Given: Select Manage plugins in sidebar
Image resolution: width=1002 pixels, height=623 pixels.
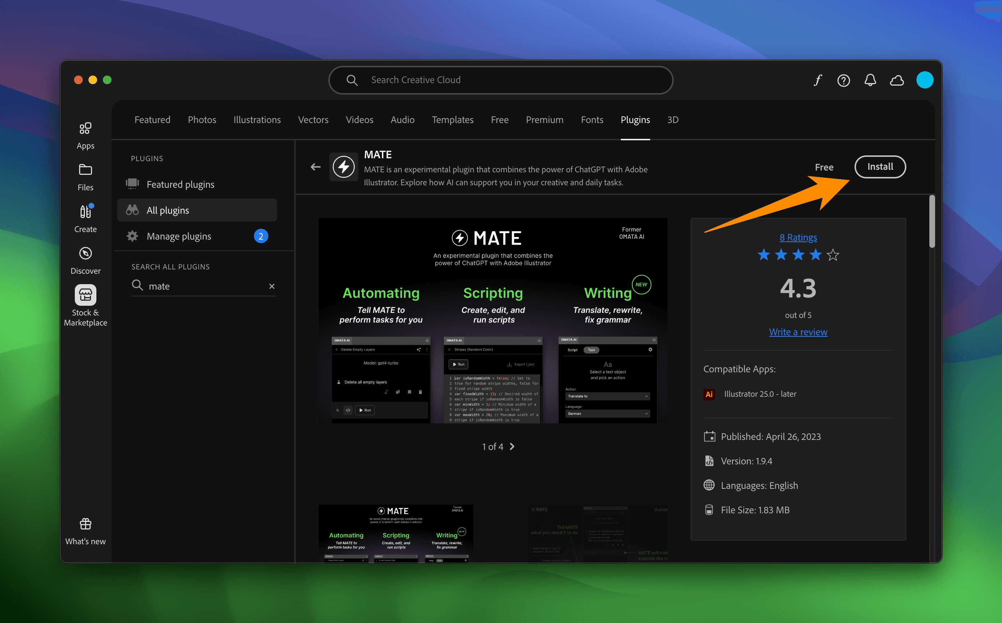Looking at the screenshot, I should tap(179, 236).
